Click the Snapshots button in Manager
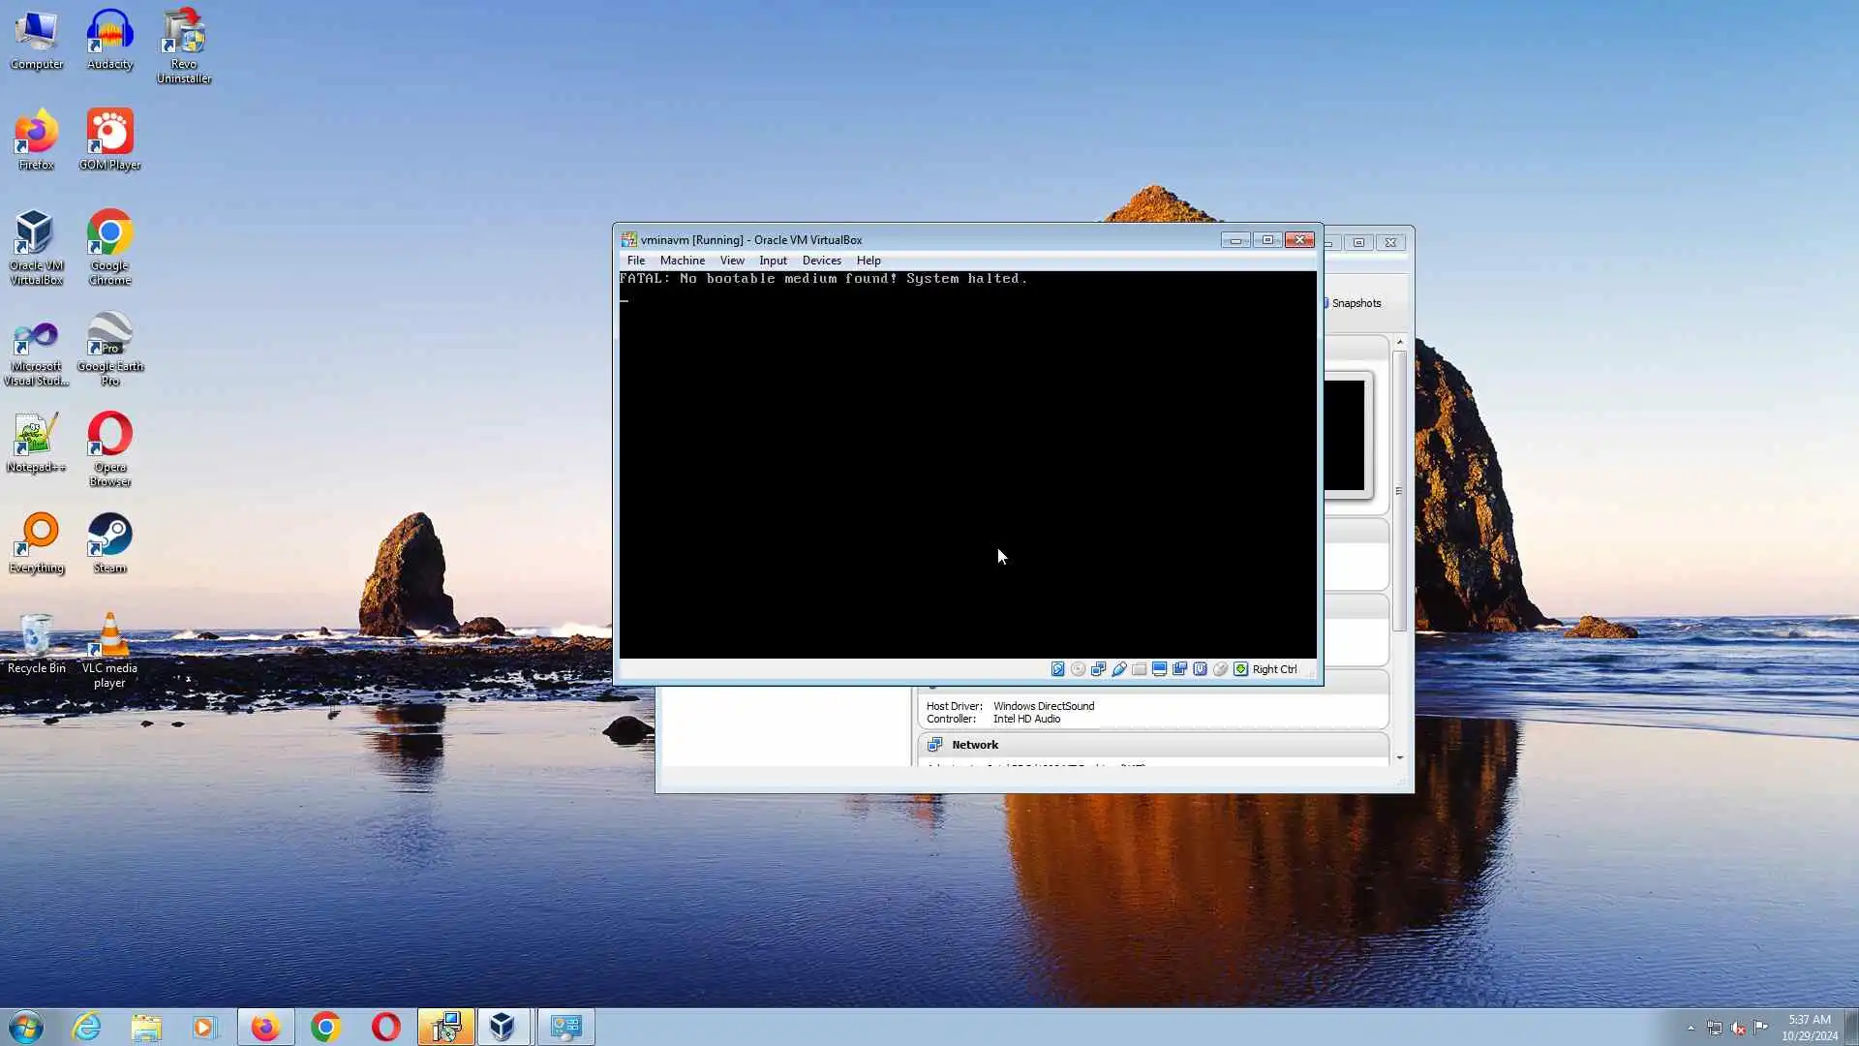Screen dimensions: 1859x1046 1355,303
